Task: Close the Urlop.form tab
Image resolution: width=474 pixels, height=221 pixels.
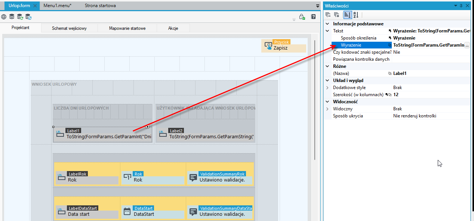Action: click(35, 6)
